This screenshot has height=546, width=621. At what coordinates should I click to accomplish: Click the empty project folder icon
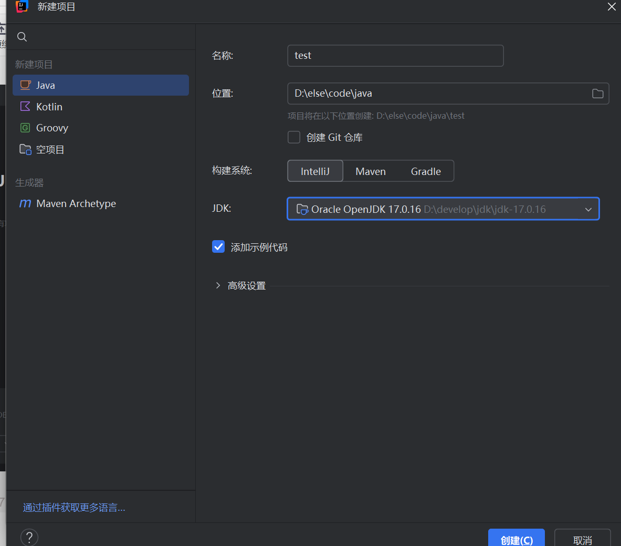point(25,149)
